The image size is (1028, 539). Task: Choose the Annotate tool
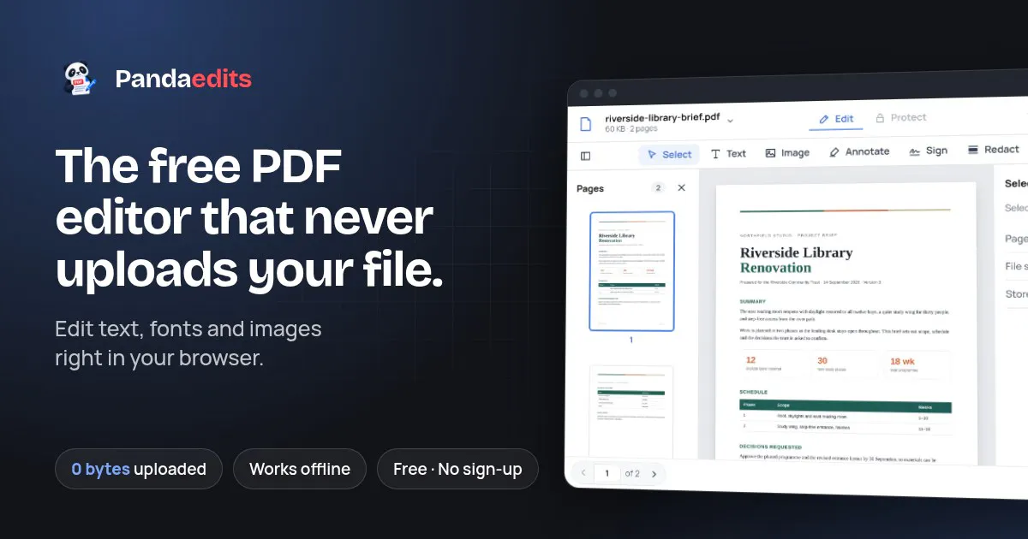(x=859, y=151)
